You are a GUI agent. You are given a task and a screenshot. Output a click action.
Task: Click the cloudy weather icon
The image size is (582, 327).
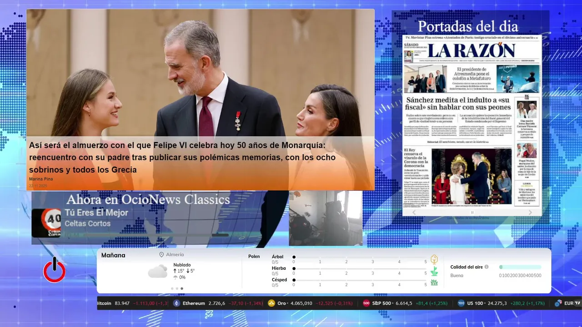click(158, 272)
